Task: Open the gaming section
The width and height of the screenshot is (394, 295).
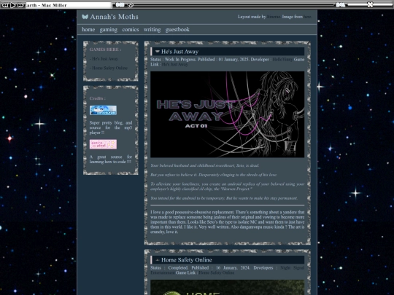Action: coord(108,30)
